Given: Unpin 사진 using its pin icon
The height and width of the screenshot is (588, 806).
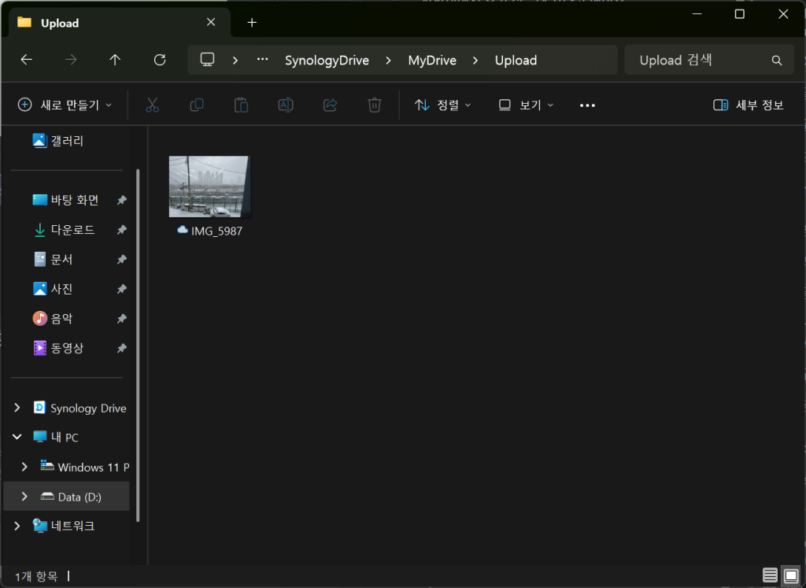Looking at the screenshot, I should (x=122, y=289).
